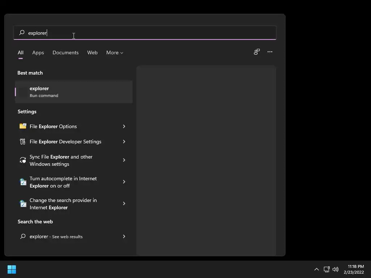Open the More dropdown filter
This screenshot has height=278, width=371.
[115, 52]
